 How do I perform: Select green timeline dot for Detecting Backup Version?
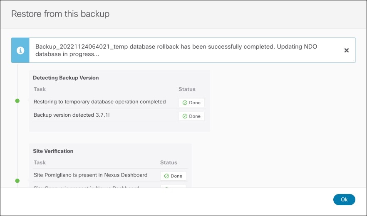17,101
